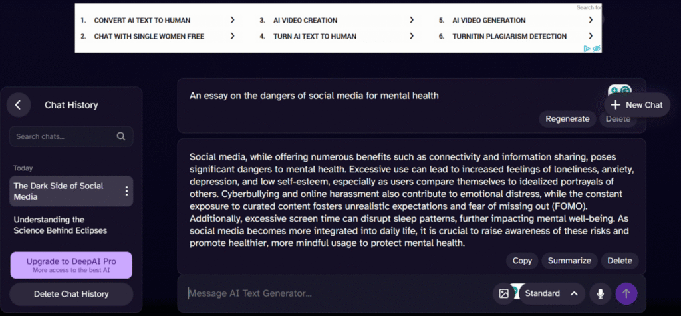Image resolution: width=681 pixels, height=316 pixels.
Task: Activate the microphone voice input
Action: (x=601, y=293)
